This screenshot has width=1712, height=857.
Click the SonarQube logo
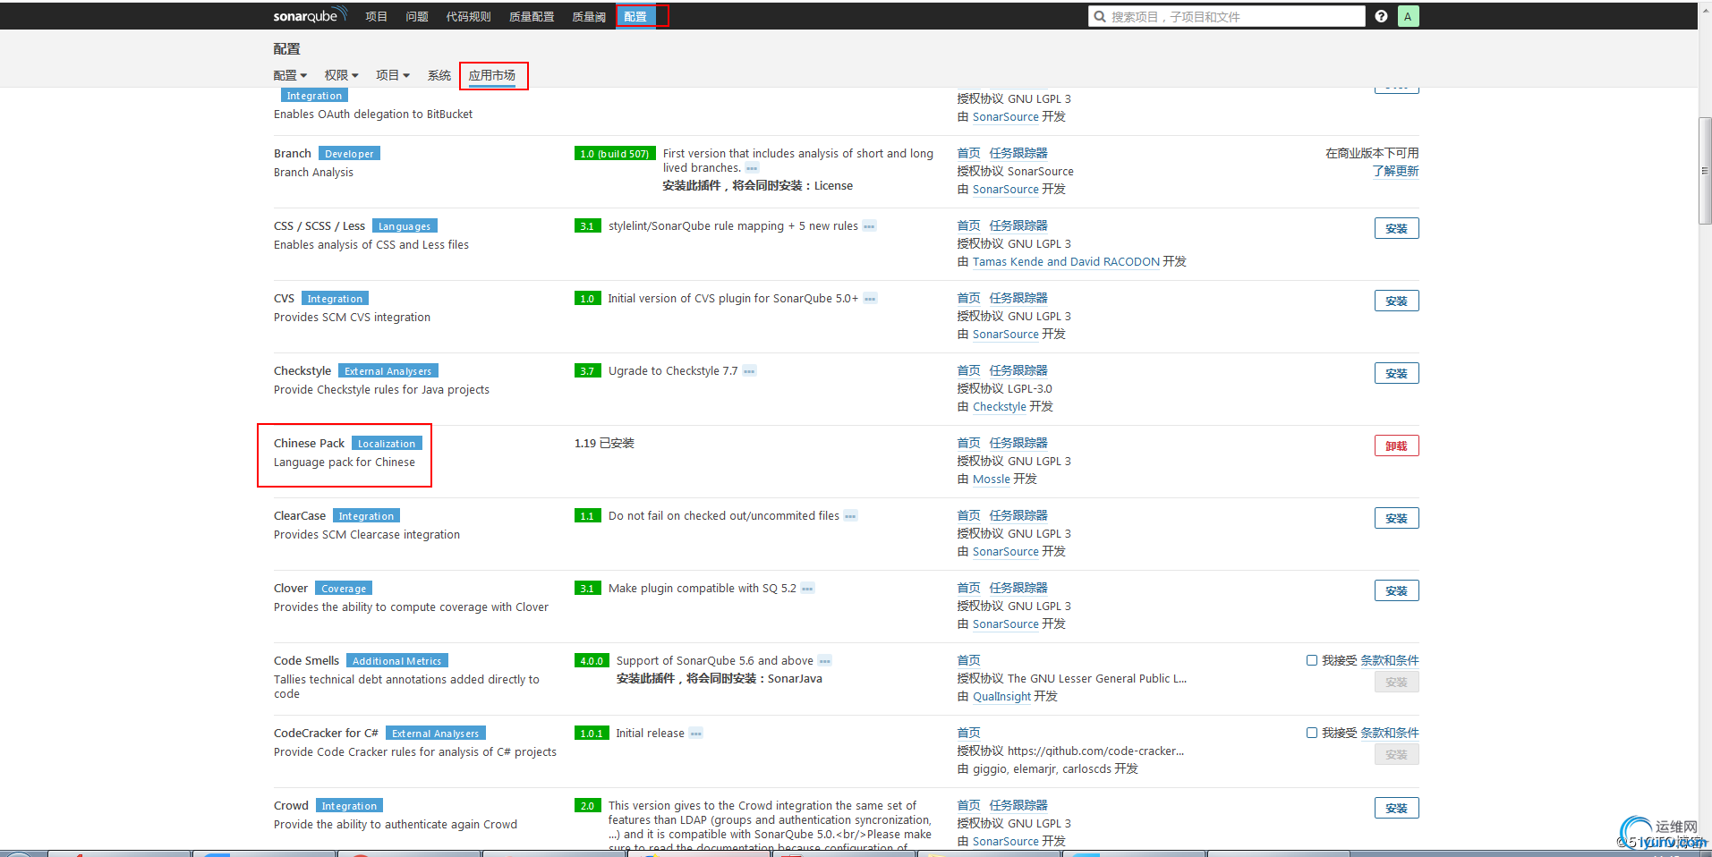tap(310, 15)
